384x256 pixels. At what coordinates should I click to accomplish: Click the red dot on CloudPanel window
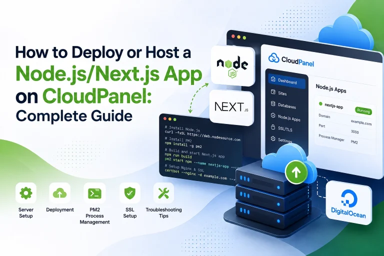pos(233,36)
